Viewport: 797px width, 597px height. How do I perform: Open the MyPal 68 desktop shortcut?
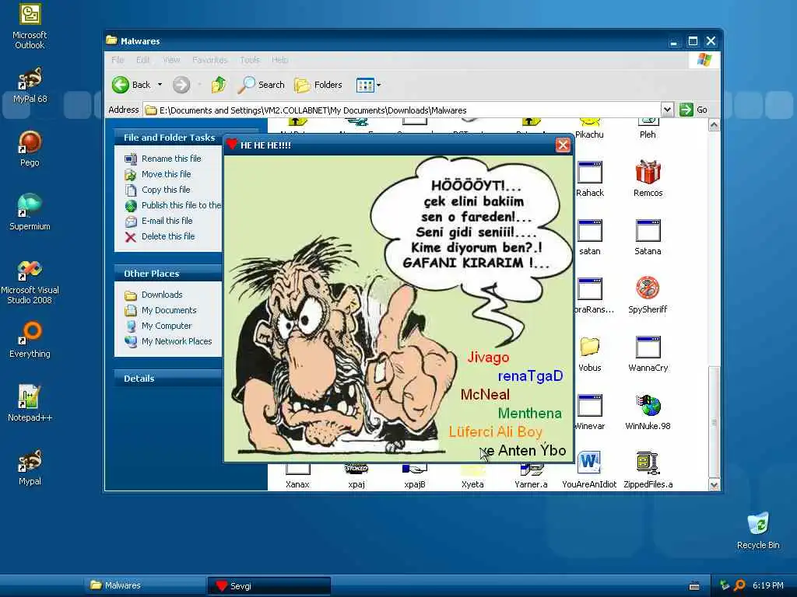[30, 86]
